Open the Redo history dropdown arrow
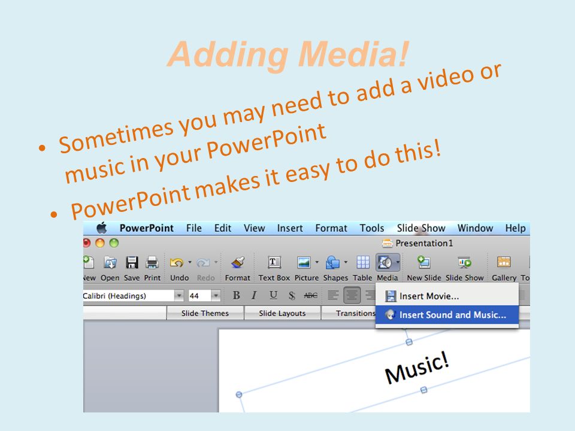Image resolution: width=575 pixels, height=431 pixels. point(216,262)
